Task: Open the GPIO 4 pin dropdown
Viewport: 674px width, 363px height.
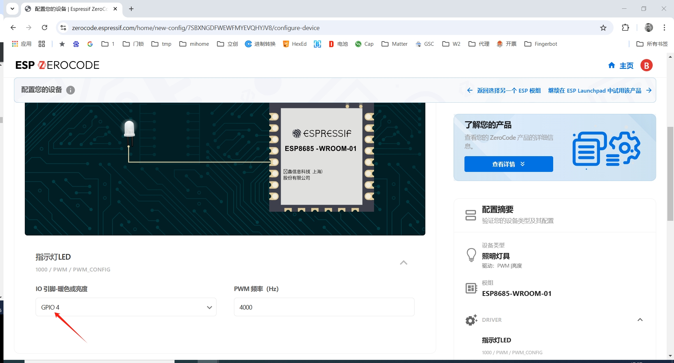Action: click(x=126, y=307)
